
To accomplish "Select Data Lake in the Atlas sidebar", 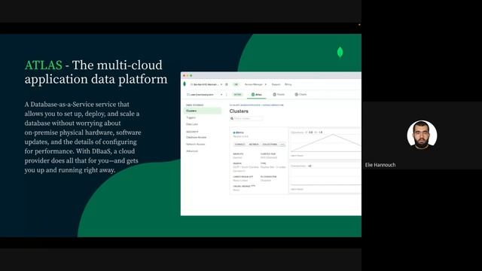I will pyautogui.click(x=192, y=124).
